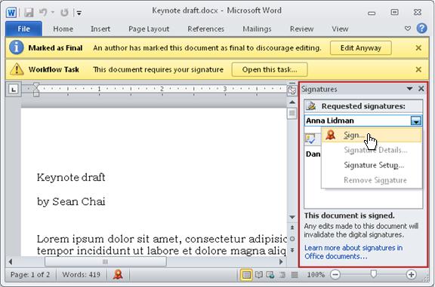Click the horizontal scrollbar left arrow
This screenshot has height=287, width=435.
[11, 262]
